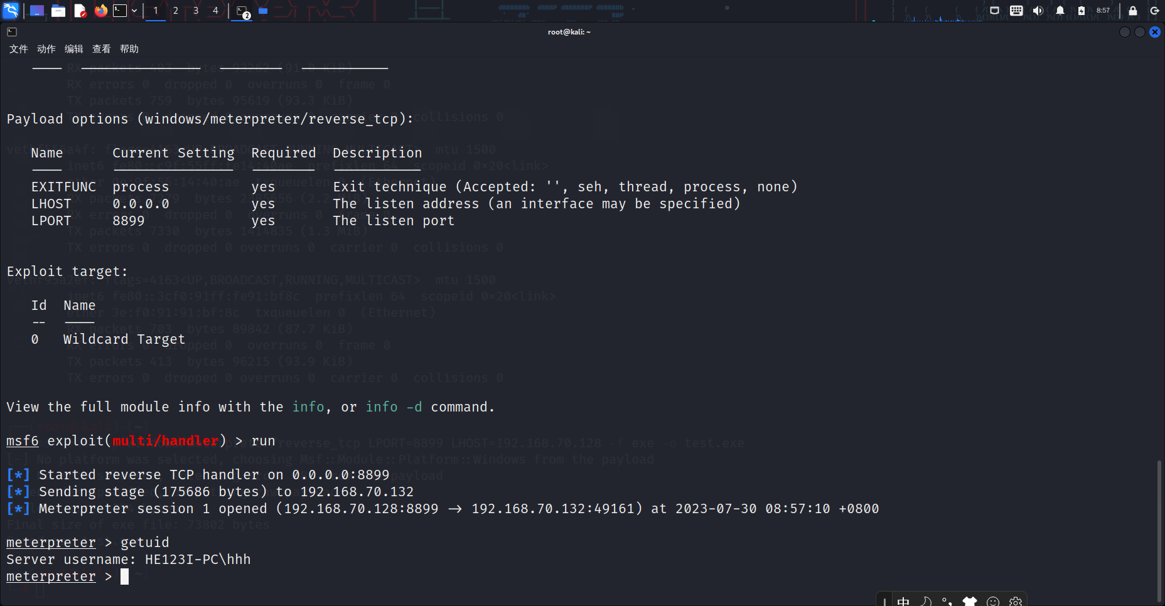
Task: Toggle full-width mode via moon icon
Action: coord(925,601)
